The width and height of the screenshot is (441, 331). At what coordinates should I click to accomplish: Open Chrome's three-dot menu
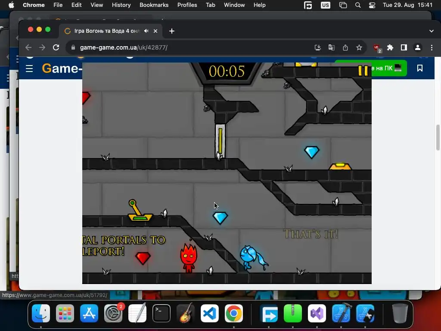(432, 47)
